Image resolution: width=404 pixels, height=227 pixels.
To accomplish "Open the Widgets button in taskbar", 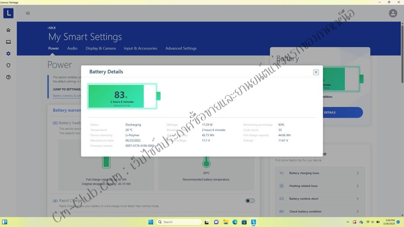I will pyautogui.click(x=5, y=222).
